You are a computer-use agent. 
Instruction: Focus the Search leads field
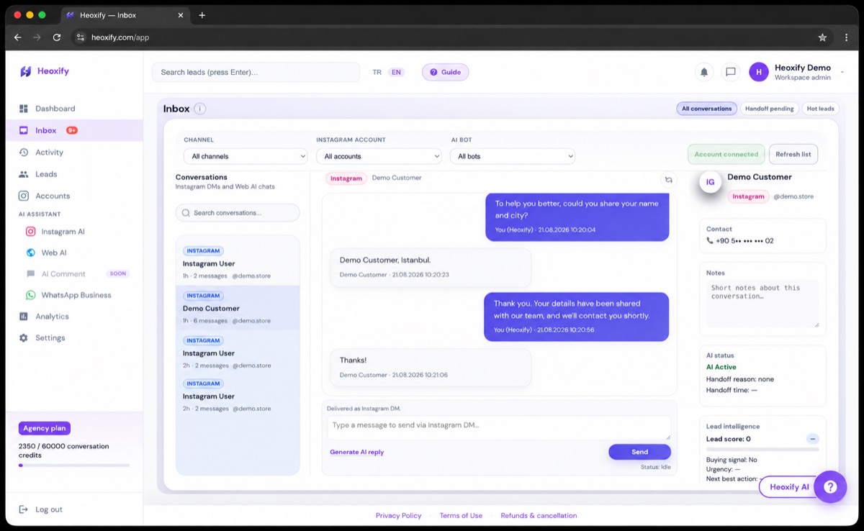tap(256, 72)
